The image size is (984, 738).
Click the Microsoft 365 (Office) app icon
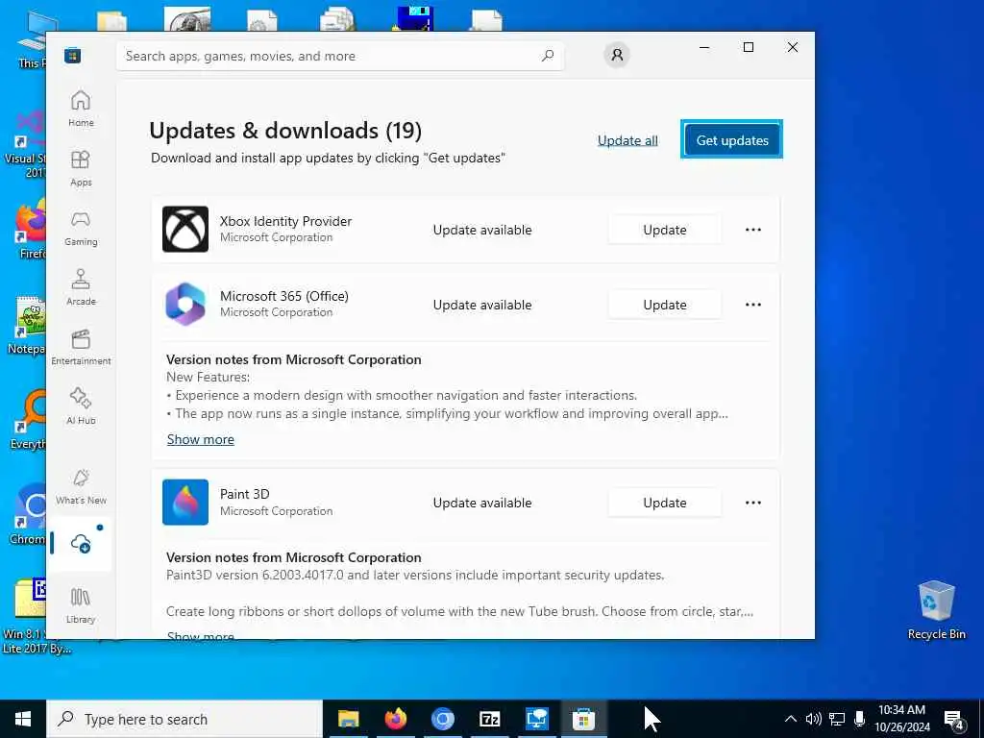pos(185,304)
